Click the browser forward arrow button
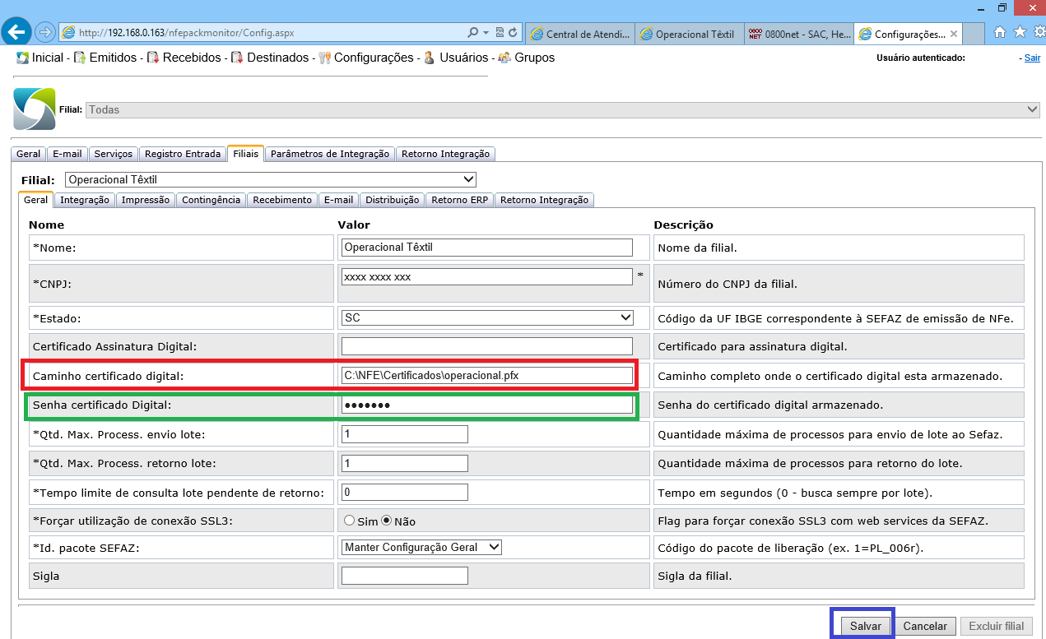 click(44, 33)
